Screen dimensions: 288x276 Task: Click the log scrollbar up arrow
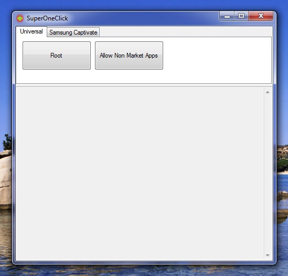(268, 92)
